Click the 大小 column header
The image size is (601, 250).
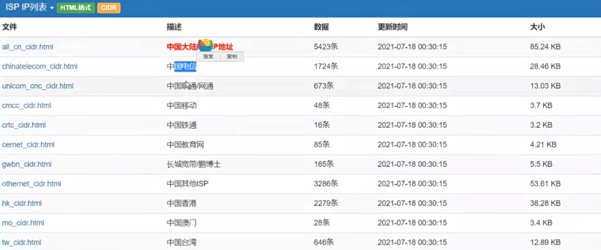537,27
